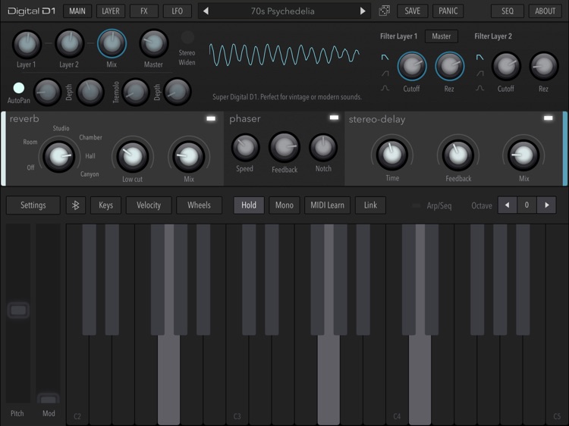Click the Layer 1 volume knob
Image resolution: width=569 pixels, height=426 pixels.
(x=27, y=44)
